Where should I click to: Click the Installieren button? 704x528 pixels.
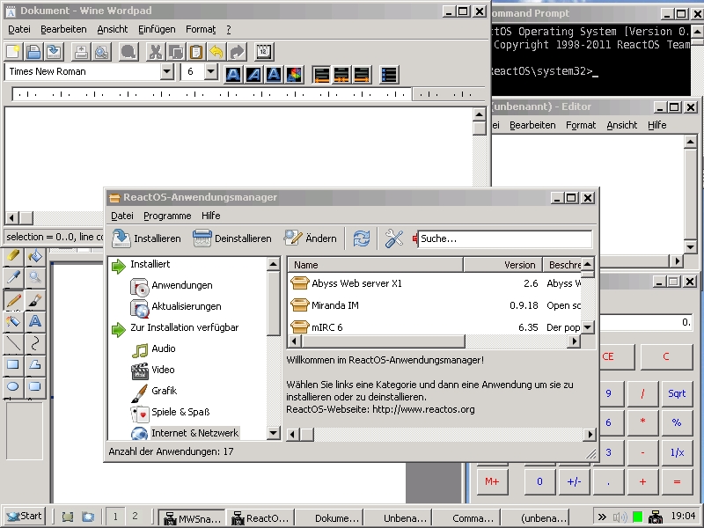(147, 238)
